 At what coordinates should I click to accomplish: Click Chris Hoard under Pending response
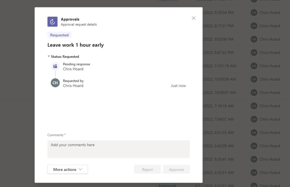(73, 69)
